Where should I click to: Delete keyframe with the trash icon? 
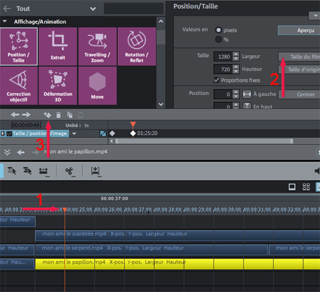(59, 115)
